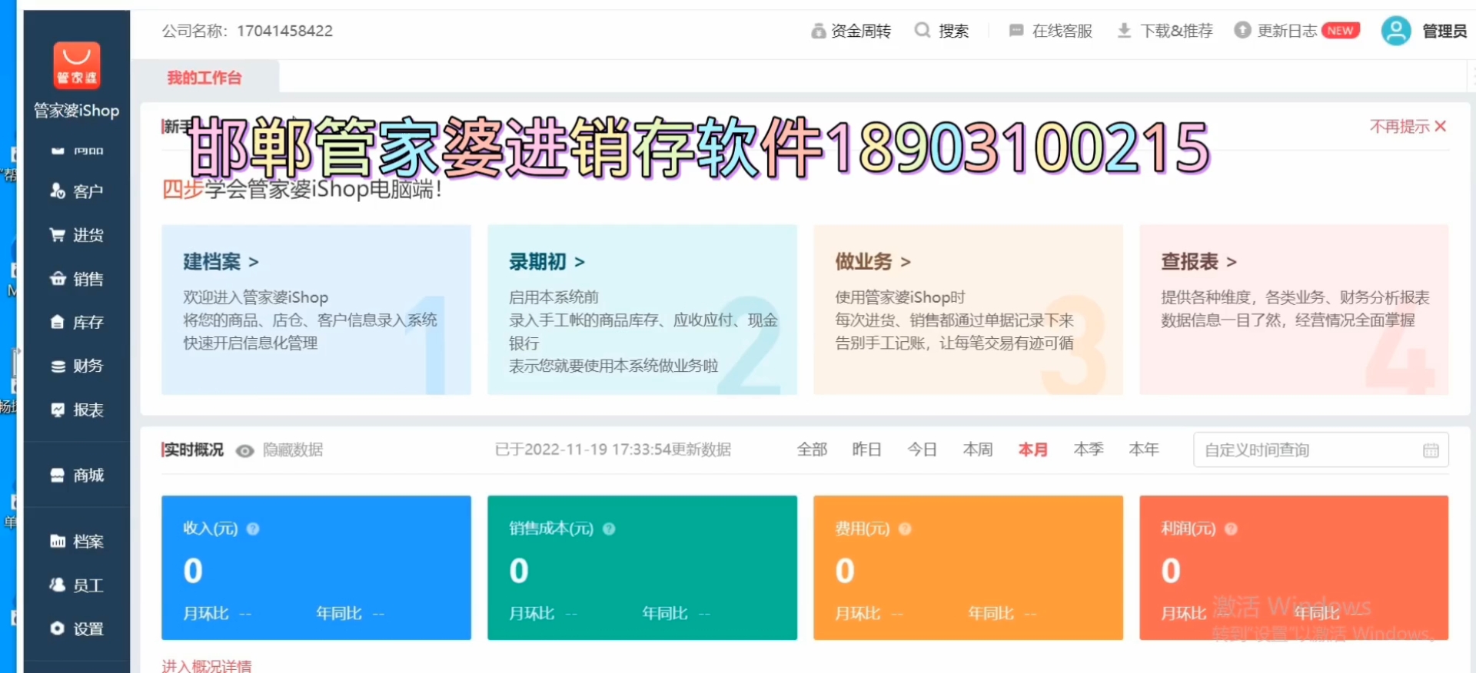Click the green 销售成本(元) card
This screenshot has width=1476, height=673.
(x=642, y=568)
